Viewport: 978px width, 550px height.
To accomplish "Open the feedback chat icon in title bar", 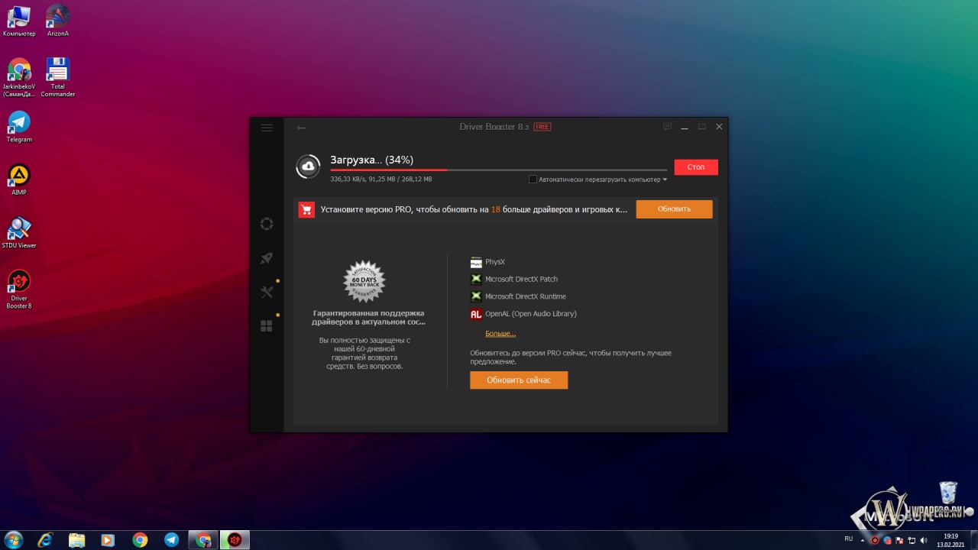I will click(x=667, y=127).
